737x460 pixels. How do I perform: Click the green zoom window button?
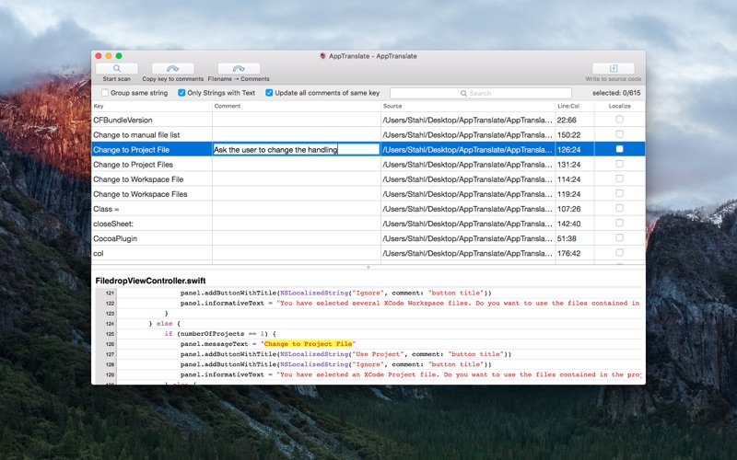pyautogui.click(x=119, y=56)
